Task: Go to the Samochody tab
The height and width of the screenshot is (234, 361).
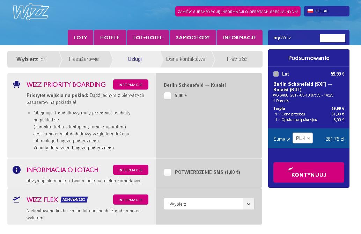Action: (193, 37)
